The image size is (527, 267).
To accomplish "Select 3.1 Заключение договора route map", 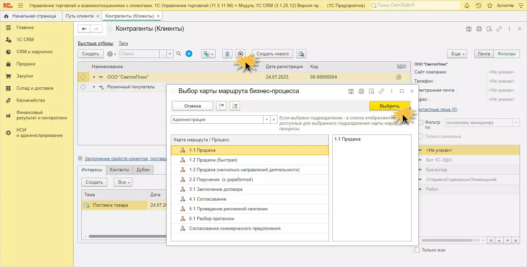I will click(x=250, y=189).
